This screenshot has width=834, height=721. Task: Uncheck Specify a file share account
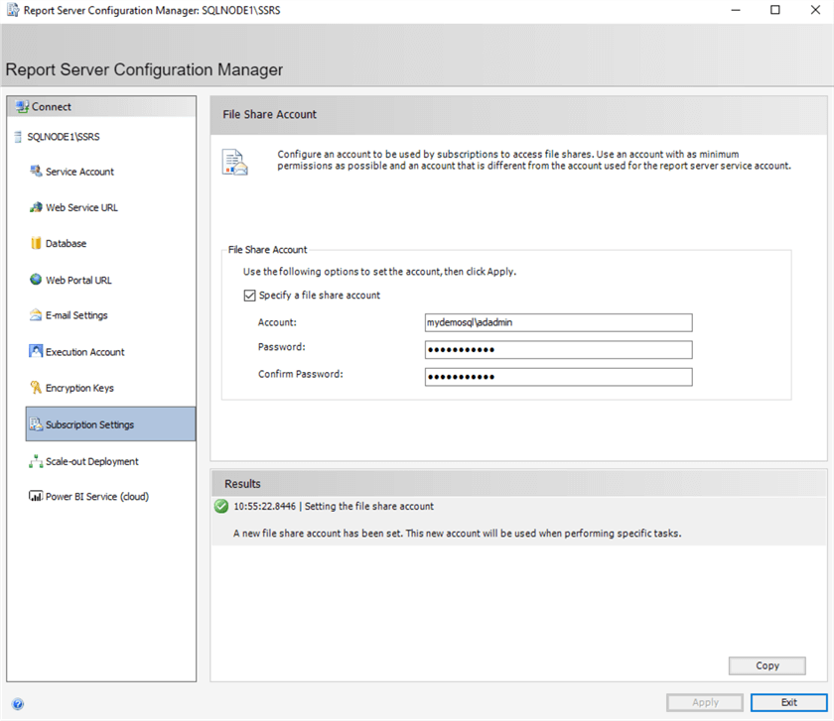click(x=249, y=296)
